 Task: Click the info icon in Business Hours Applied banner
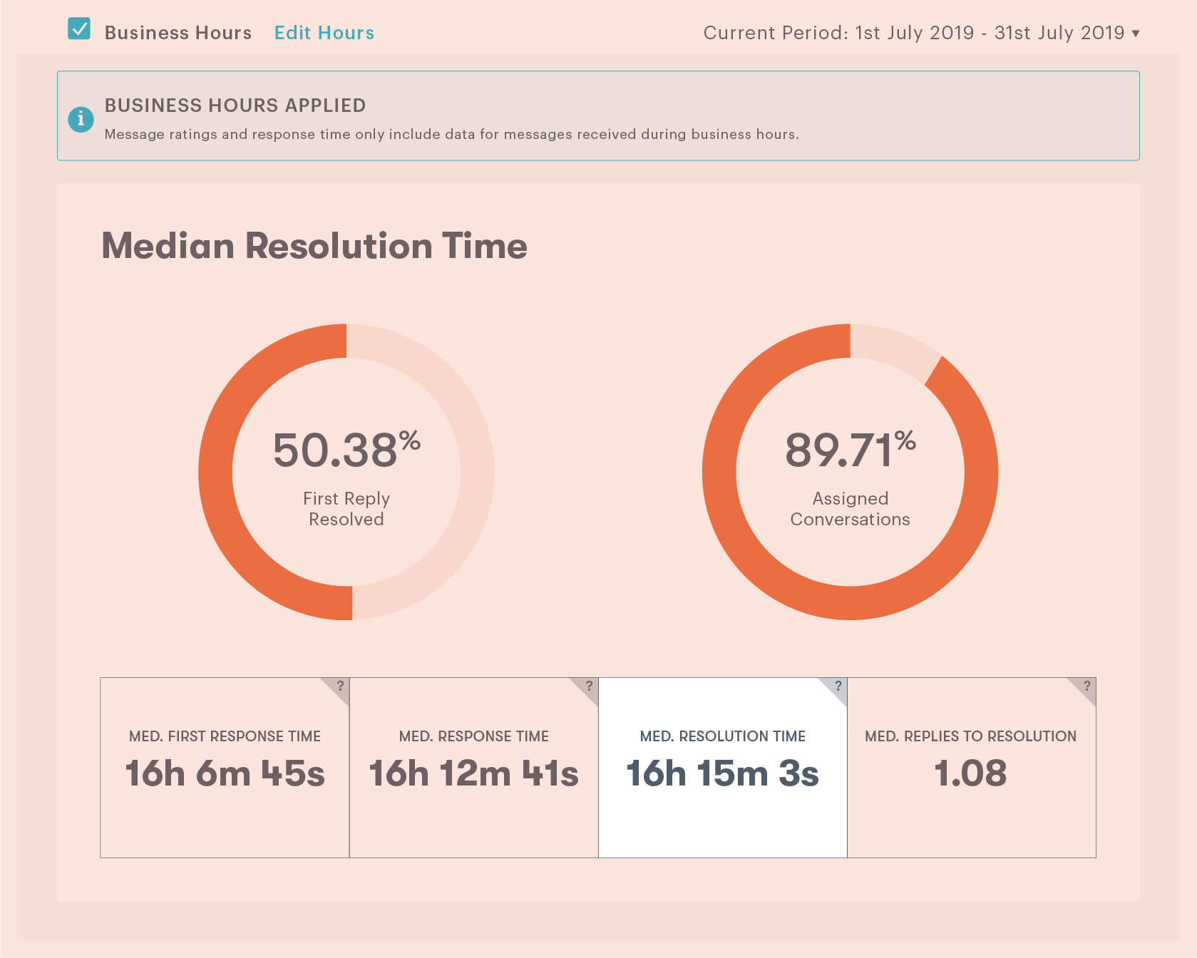81,118
